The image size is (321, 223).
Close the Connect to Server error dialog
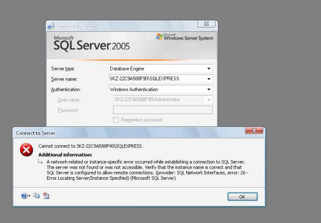point(254,130)
